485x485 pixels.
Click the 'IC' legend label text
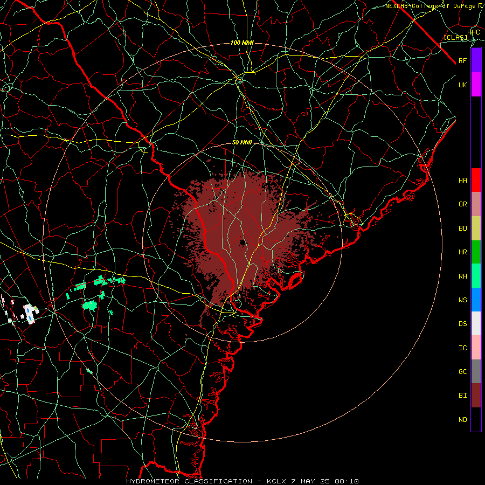pos(463,348)
